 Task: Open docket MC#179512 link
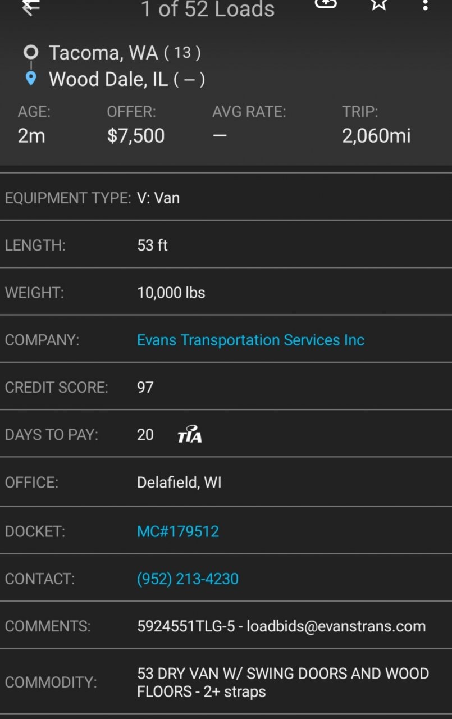tap(178, 531)
